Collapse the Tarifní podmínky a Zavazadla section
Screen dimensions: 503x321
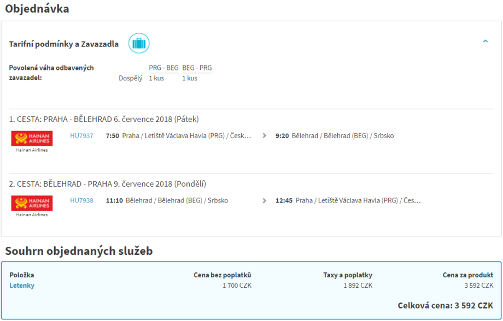[x=485, y=41]
